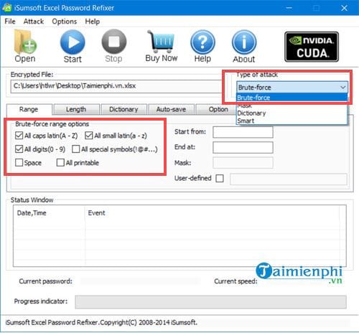The width and height of the screenshot is (359, 333).
Task: Open the Options menu
Action: (x=65, y=22)
